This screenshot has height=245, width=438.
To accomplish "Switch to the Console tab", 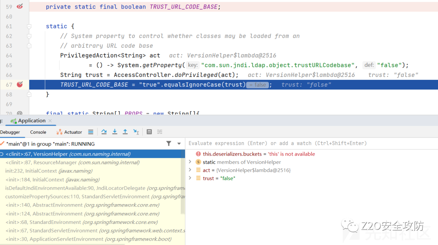I will [x=38, y=132].
